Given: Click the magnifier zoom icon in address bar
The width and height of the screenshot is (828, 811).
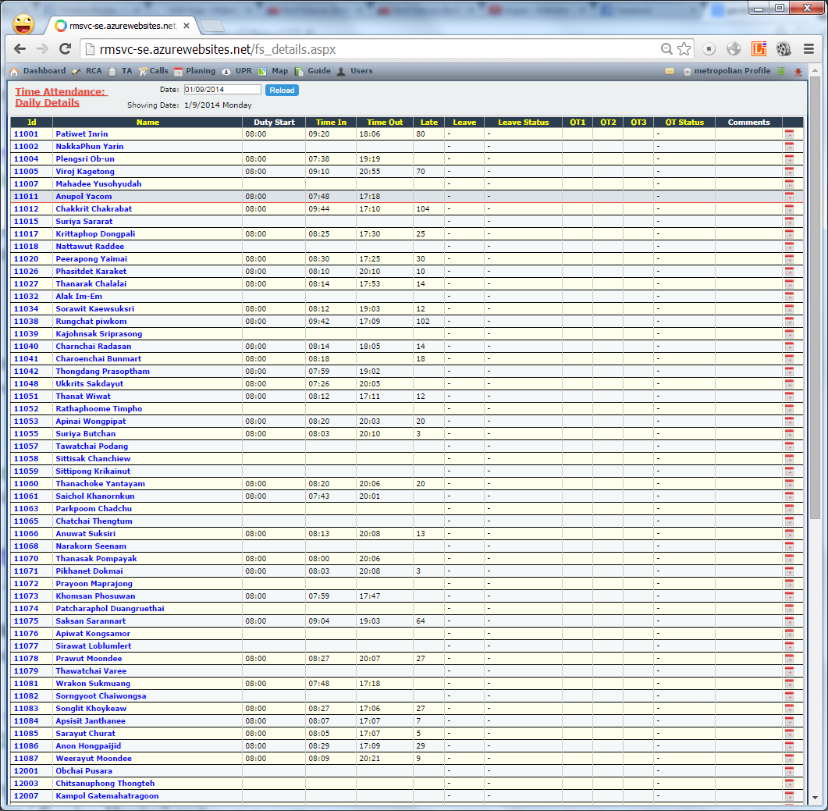Looking at the screenshot, I should (666, 49).
